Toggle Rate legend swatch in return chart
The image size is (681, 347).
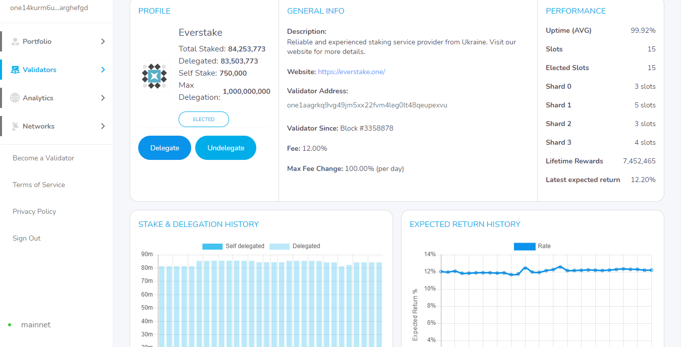524,246
